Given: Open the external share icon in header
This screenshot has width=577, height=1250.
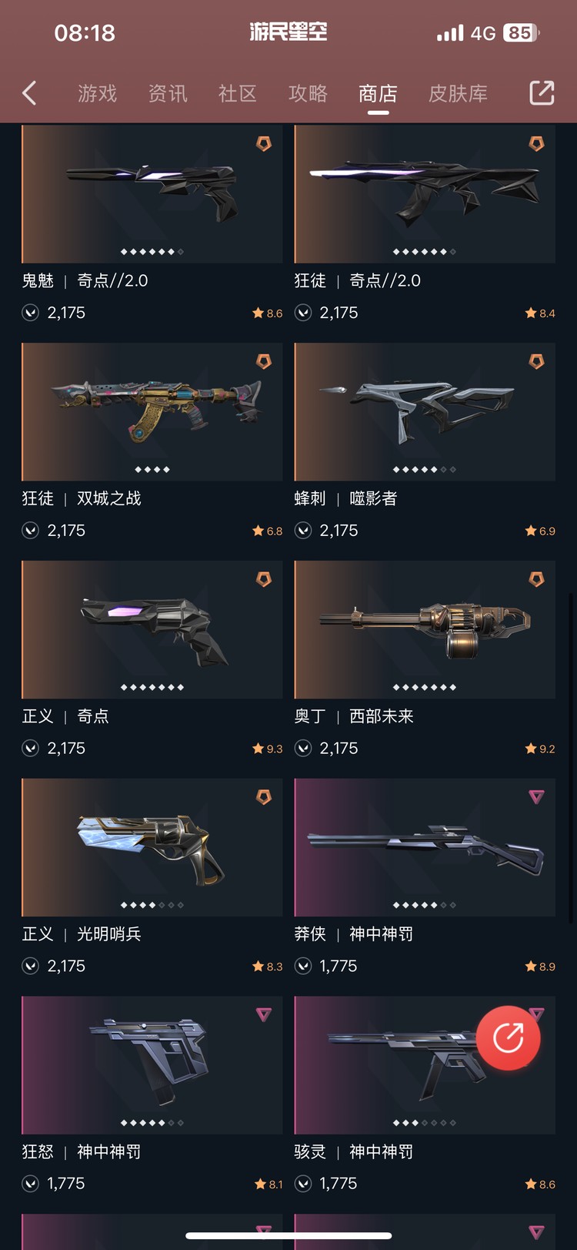Looking at the screenshot, I should pyautogui.click(x=542, y=92).
